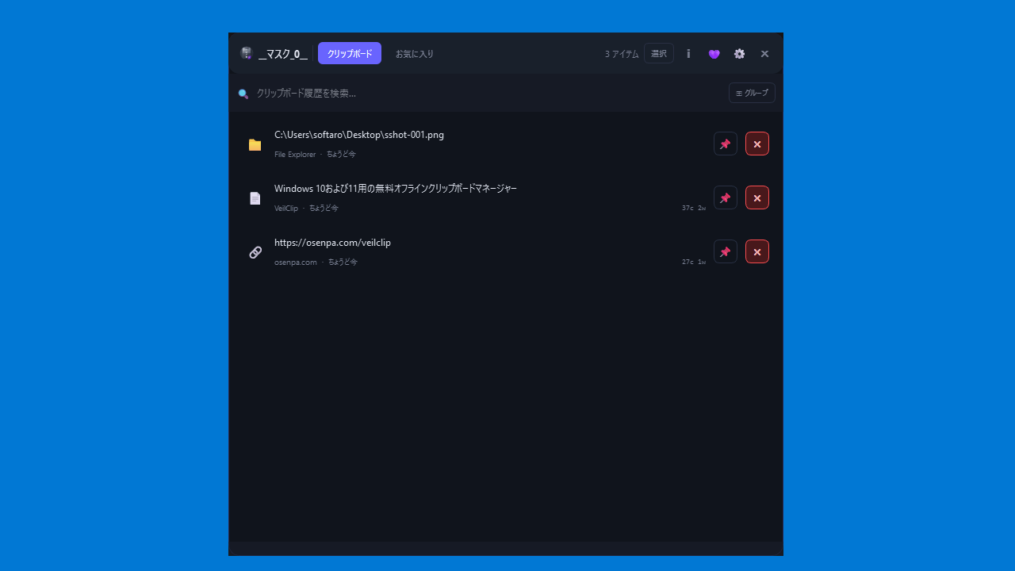Viewport: 1015px width, 571px height.
Task: Open the info icon in header
Action: 688,54
